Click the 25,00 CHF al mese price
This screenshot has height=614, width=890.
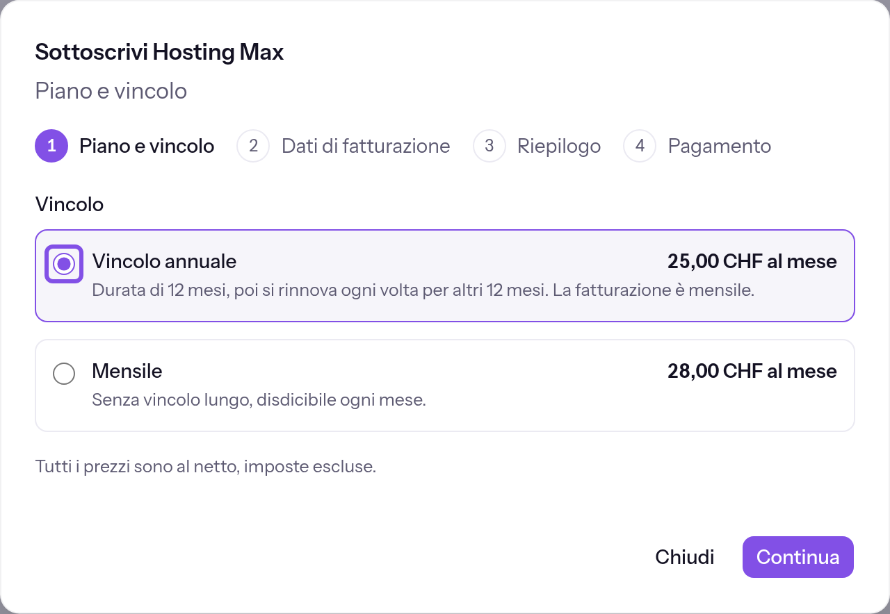[x=752, y=261]
